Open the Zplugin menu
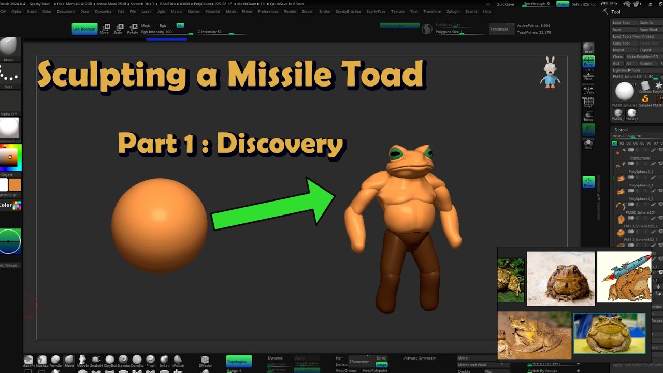Image resolution: width=663 pixels, height=373 pixels. tap(453, 11)
